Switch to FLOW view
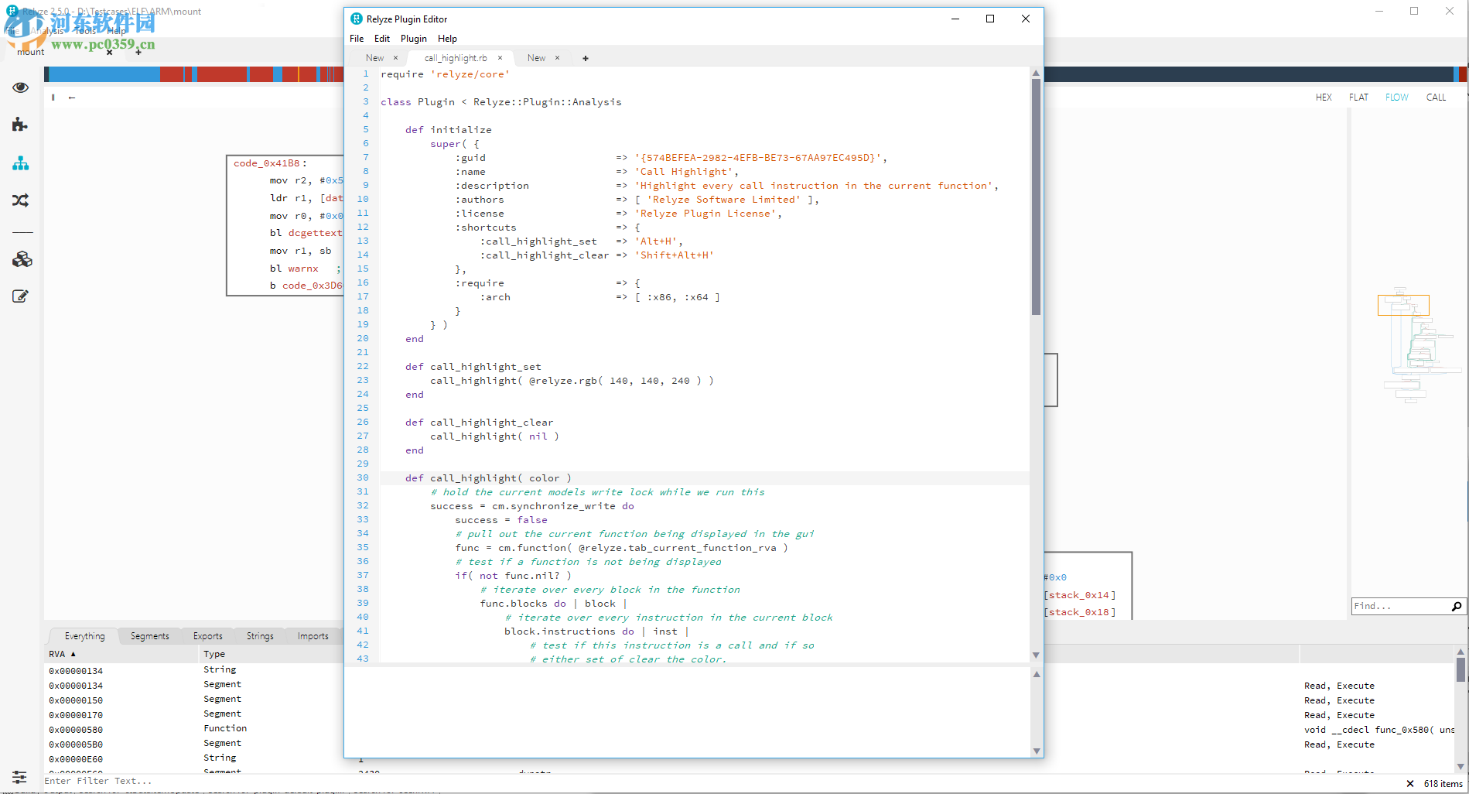 [x=1396, y=98]
